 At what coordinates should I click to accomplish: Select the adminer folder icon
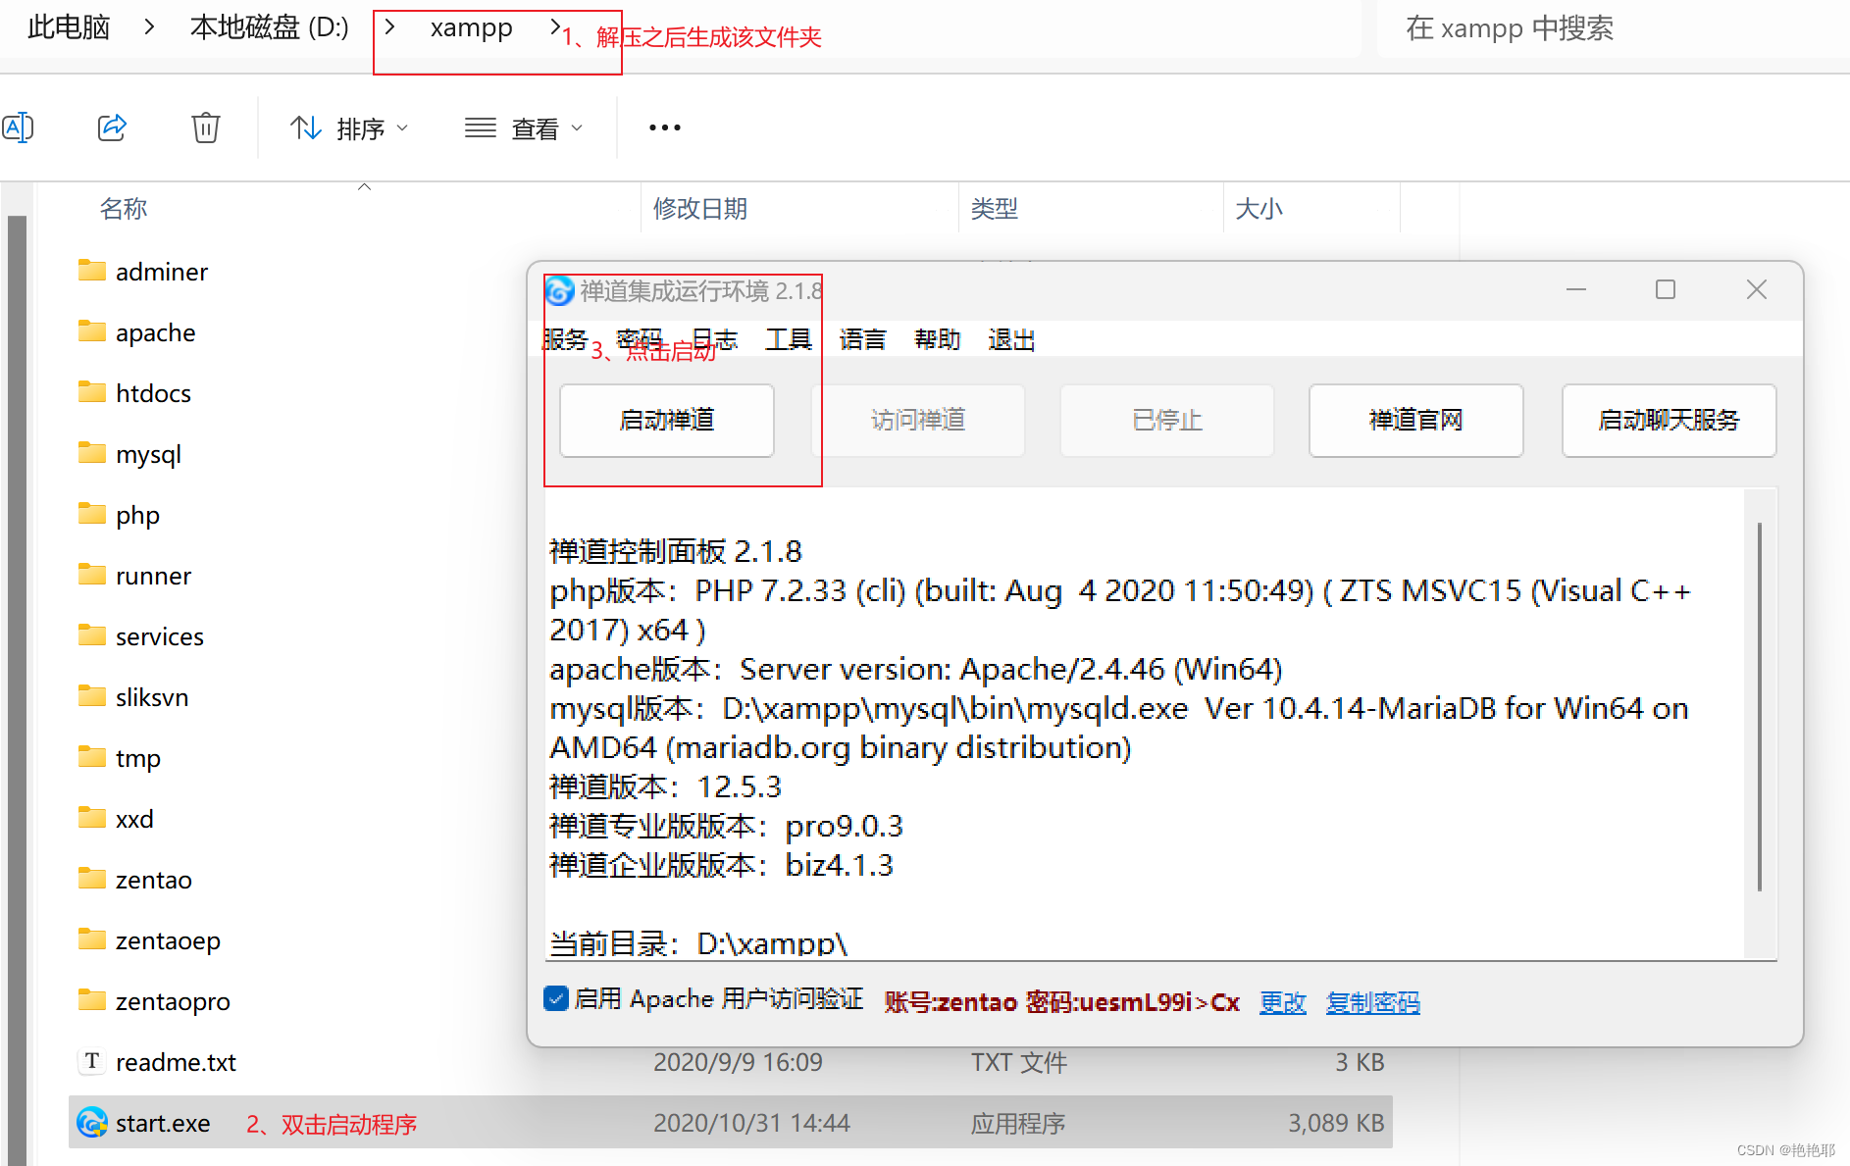coord(92,270)
